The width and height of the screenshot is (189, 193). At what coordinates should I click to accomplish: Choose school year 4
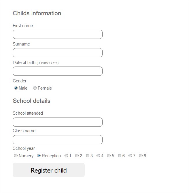[98, 156]
